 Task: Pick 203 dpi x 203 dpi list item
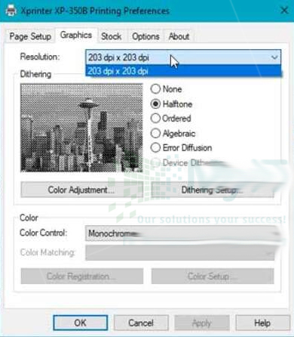[x=183, y=71]
